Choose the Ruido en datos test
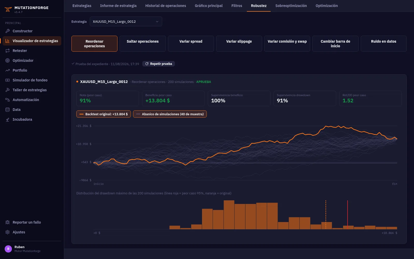414x259 pixels. click(x=384, y=44)
